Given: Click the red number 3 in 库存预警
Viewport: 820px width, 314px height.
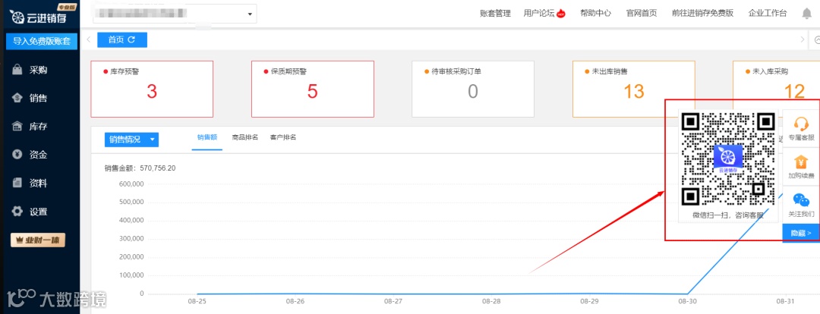Looking at the screenshot, I should pos(152,92).
